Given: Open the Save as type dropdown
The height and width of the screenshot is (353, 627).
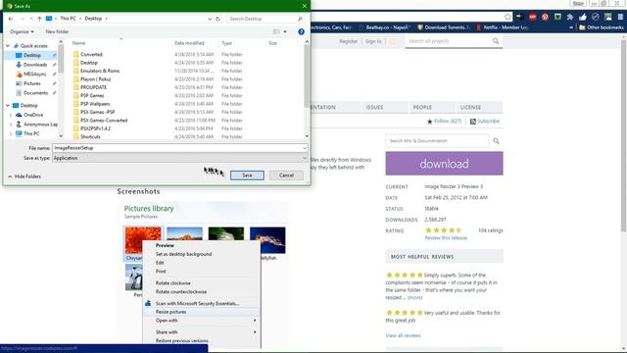Looking at the screenshot, I should click(x=180, y=158).
